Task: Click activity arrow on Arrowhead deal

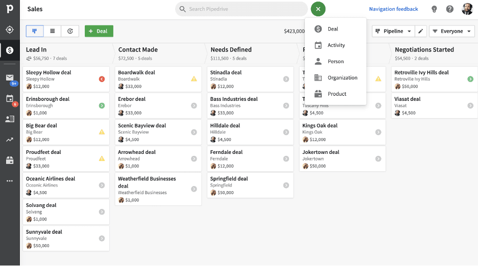Action: 194,158
